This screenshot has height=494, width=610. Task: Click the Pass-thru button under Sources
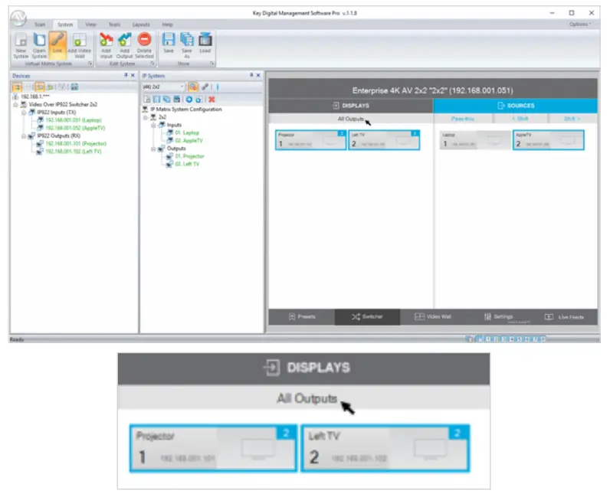coord(463,119)
